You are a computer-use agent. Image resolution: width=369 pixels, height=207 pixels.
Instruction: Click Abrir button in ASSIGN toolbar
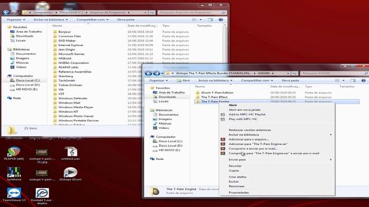click(x=183, y=80)
